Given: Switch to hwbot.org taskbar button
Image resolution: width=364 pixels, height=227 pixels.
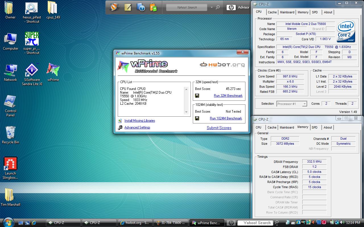Looking at the screenshot, I should point(135,223).
